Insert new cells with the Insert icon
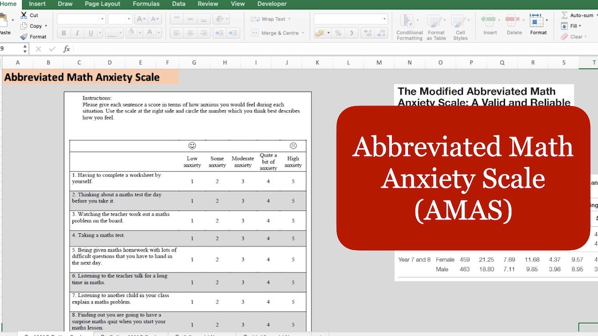The image size is (598, 336). [x=490, y=22]
